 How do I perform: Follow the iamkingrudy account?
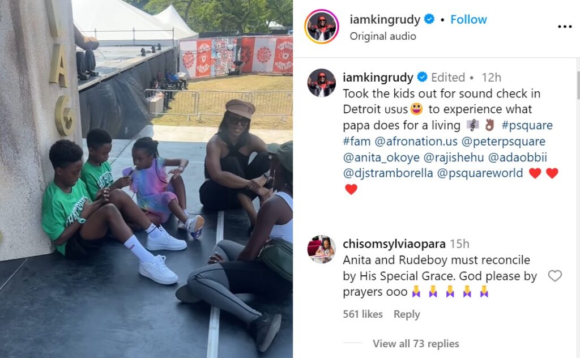click(468, 19)
